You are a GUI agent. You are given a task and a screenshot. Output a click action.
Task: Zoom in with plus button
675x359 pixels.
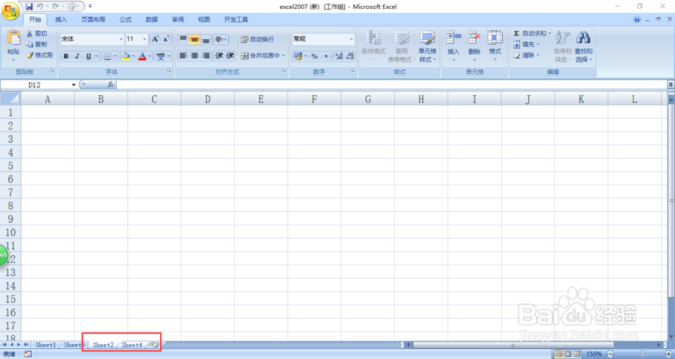coord(668,354)
